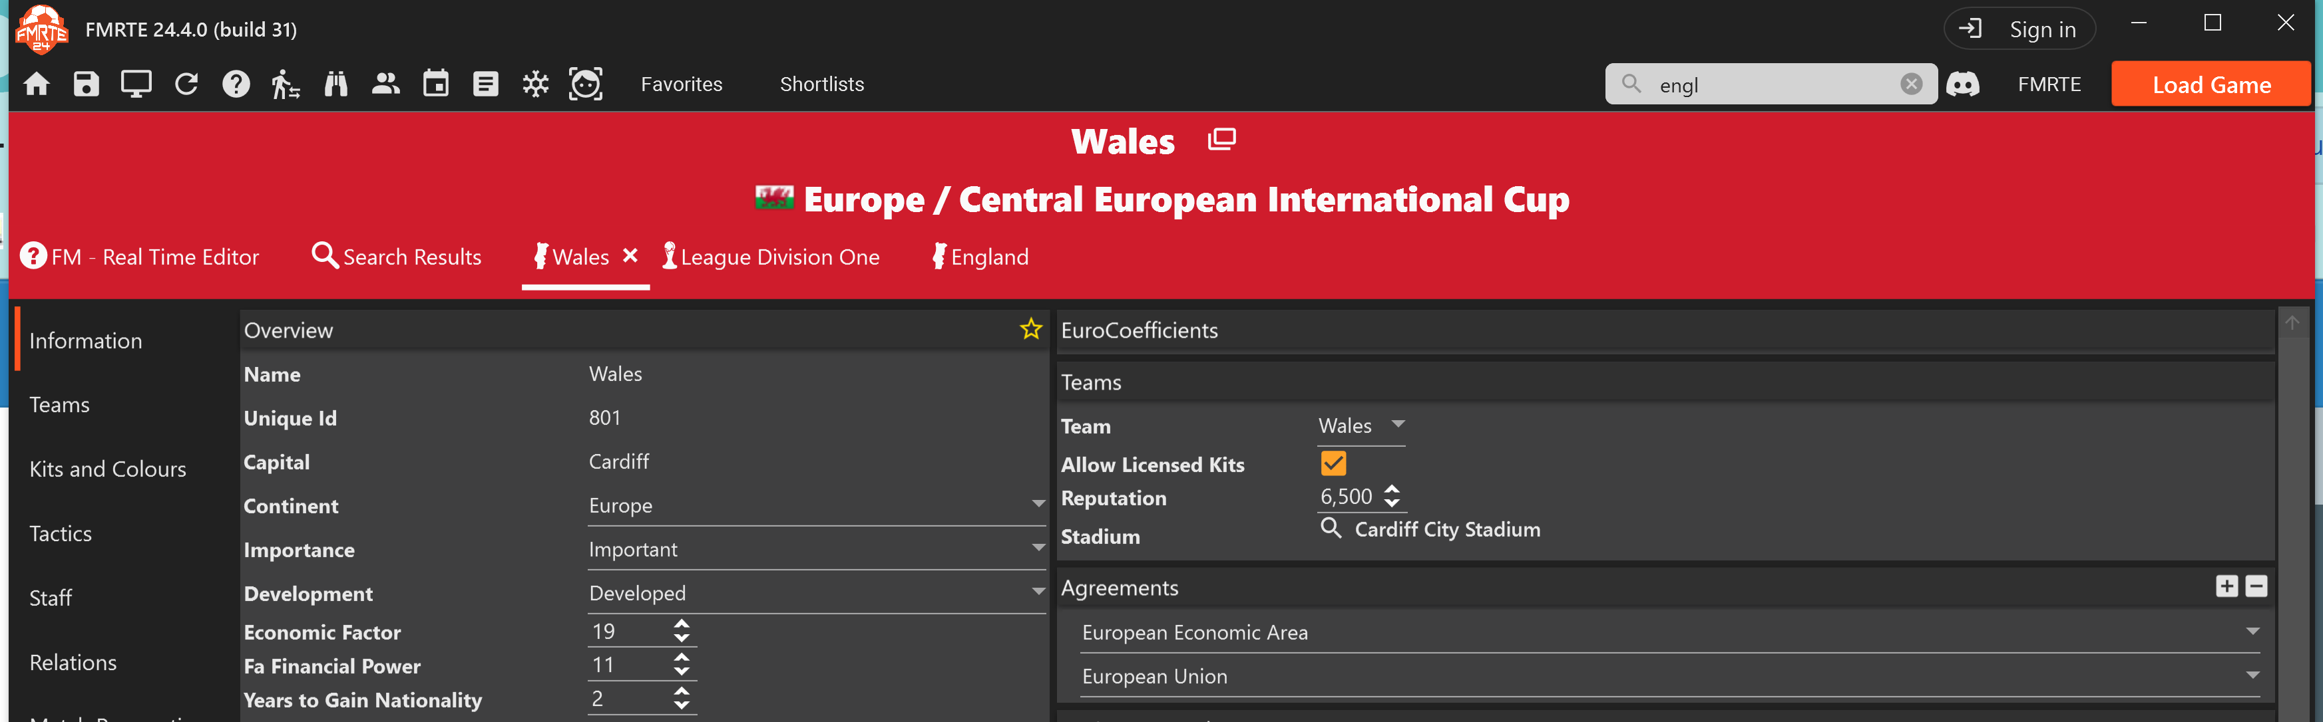Add an agreement with plus icon
Image resolution: width=2323 pixels, height=722 pixels.
[2226, 587]
